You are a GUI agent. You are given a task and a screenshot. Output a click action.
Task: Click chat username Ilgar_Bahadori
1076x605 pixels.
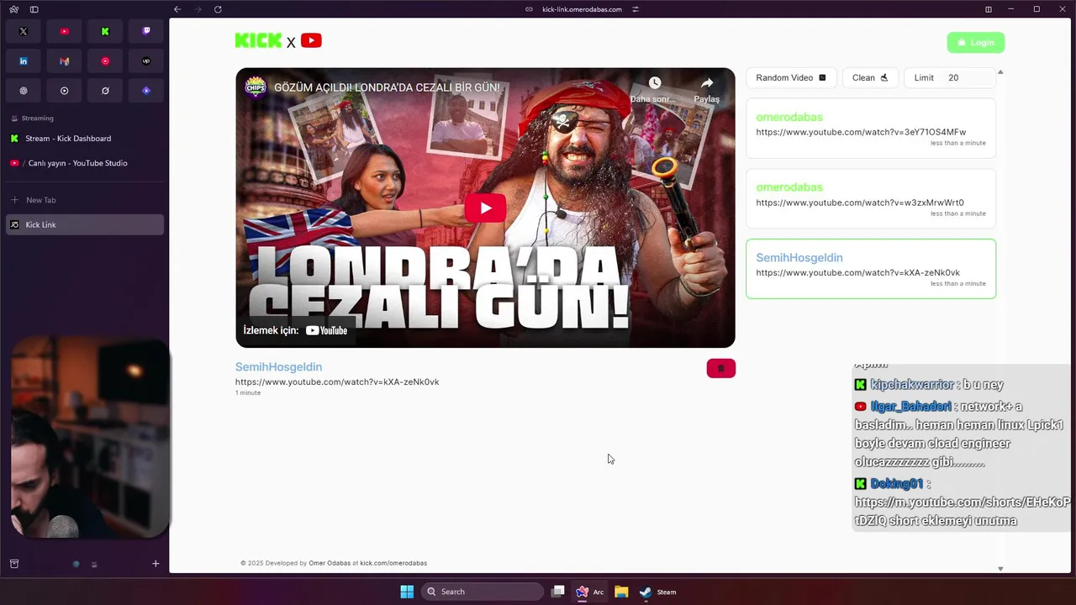911,407
